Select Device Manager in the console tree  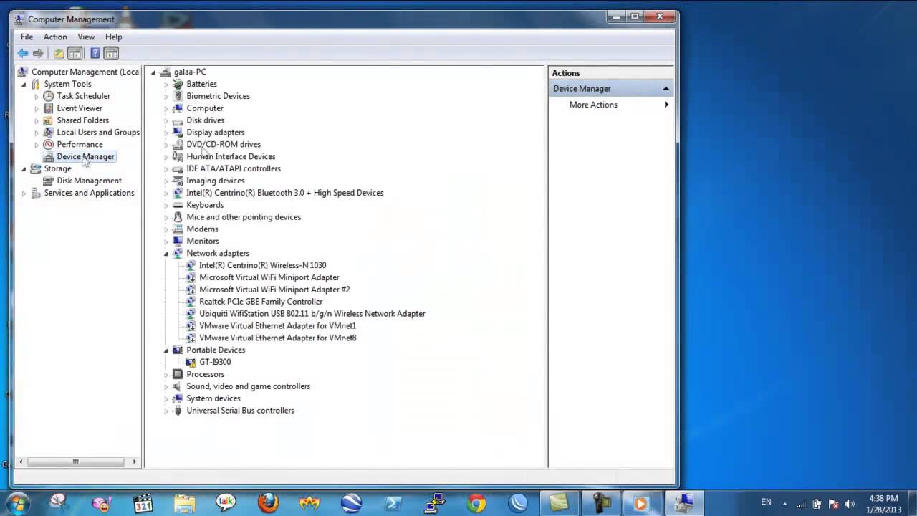coord(85,156)
